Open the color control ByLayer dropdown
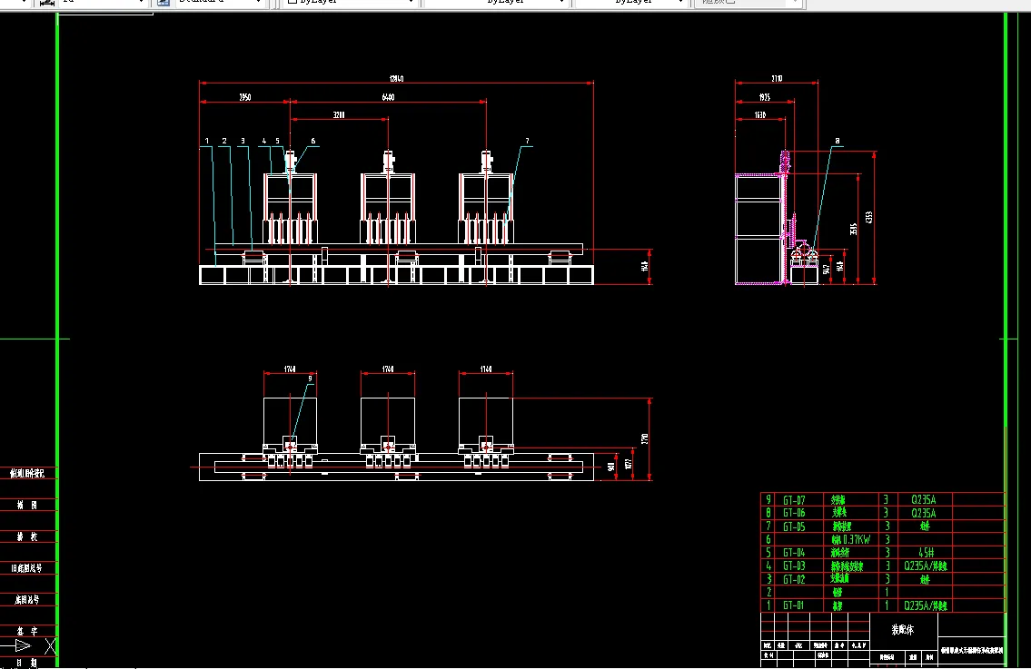This screenshot has width=1031, height=669. click(352, 2)
